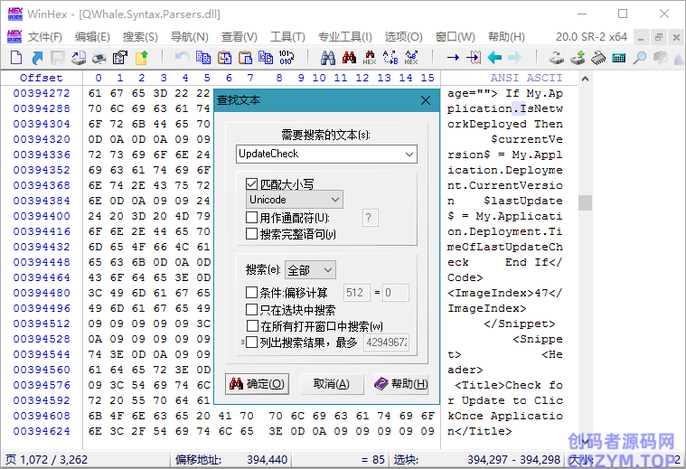Open the 文件(F) menu
Screen dimensions: 686x469
[44, 37]
